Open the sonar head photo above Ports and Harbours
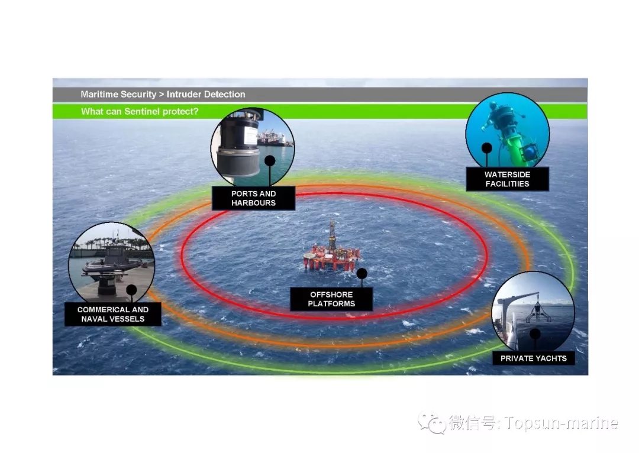This screenshot has height=453, width=639. pyautogui.click(x=252, y=148)
